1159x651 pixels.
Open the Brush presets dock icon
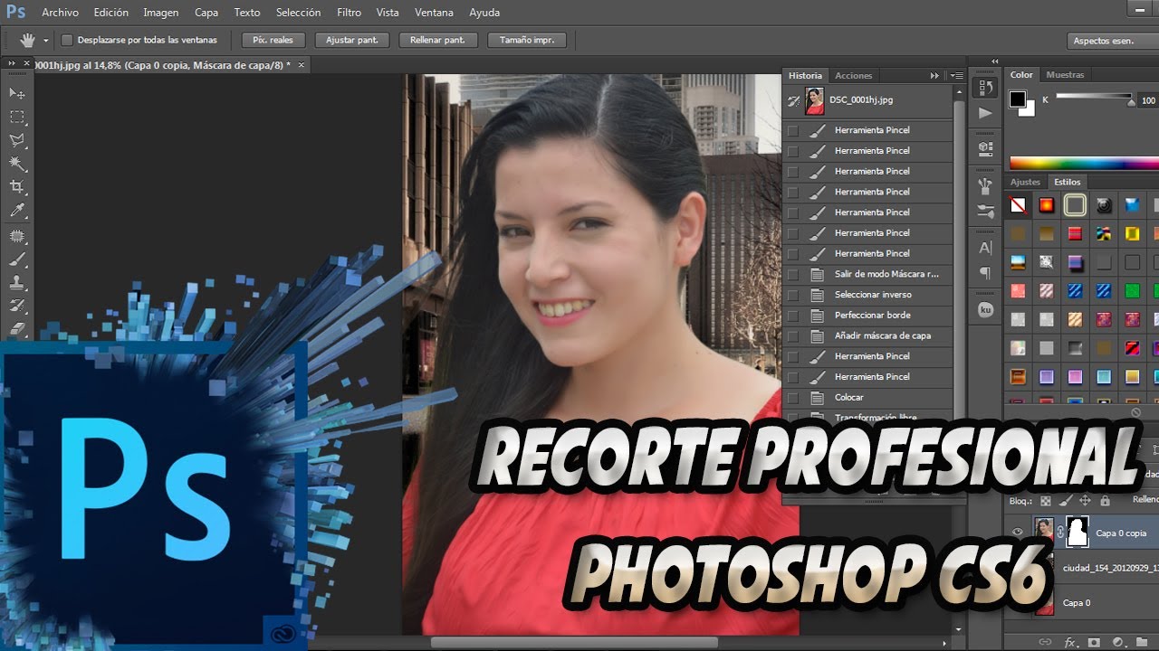coord(985,184)
